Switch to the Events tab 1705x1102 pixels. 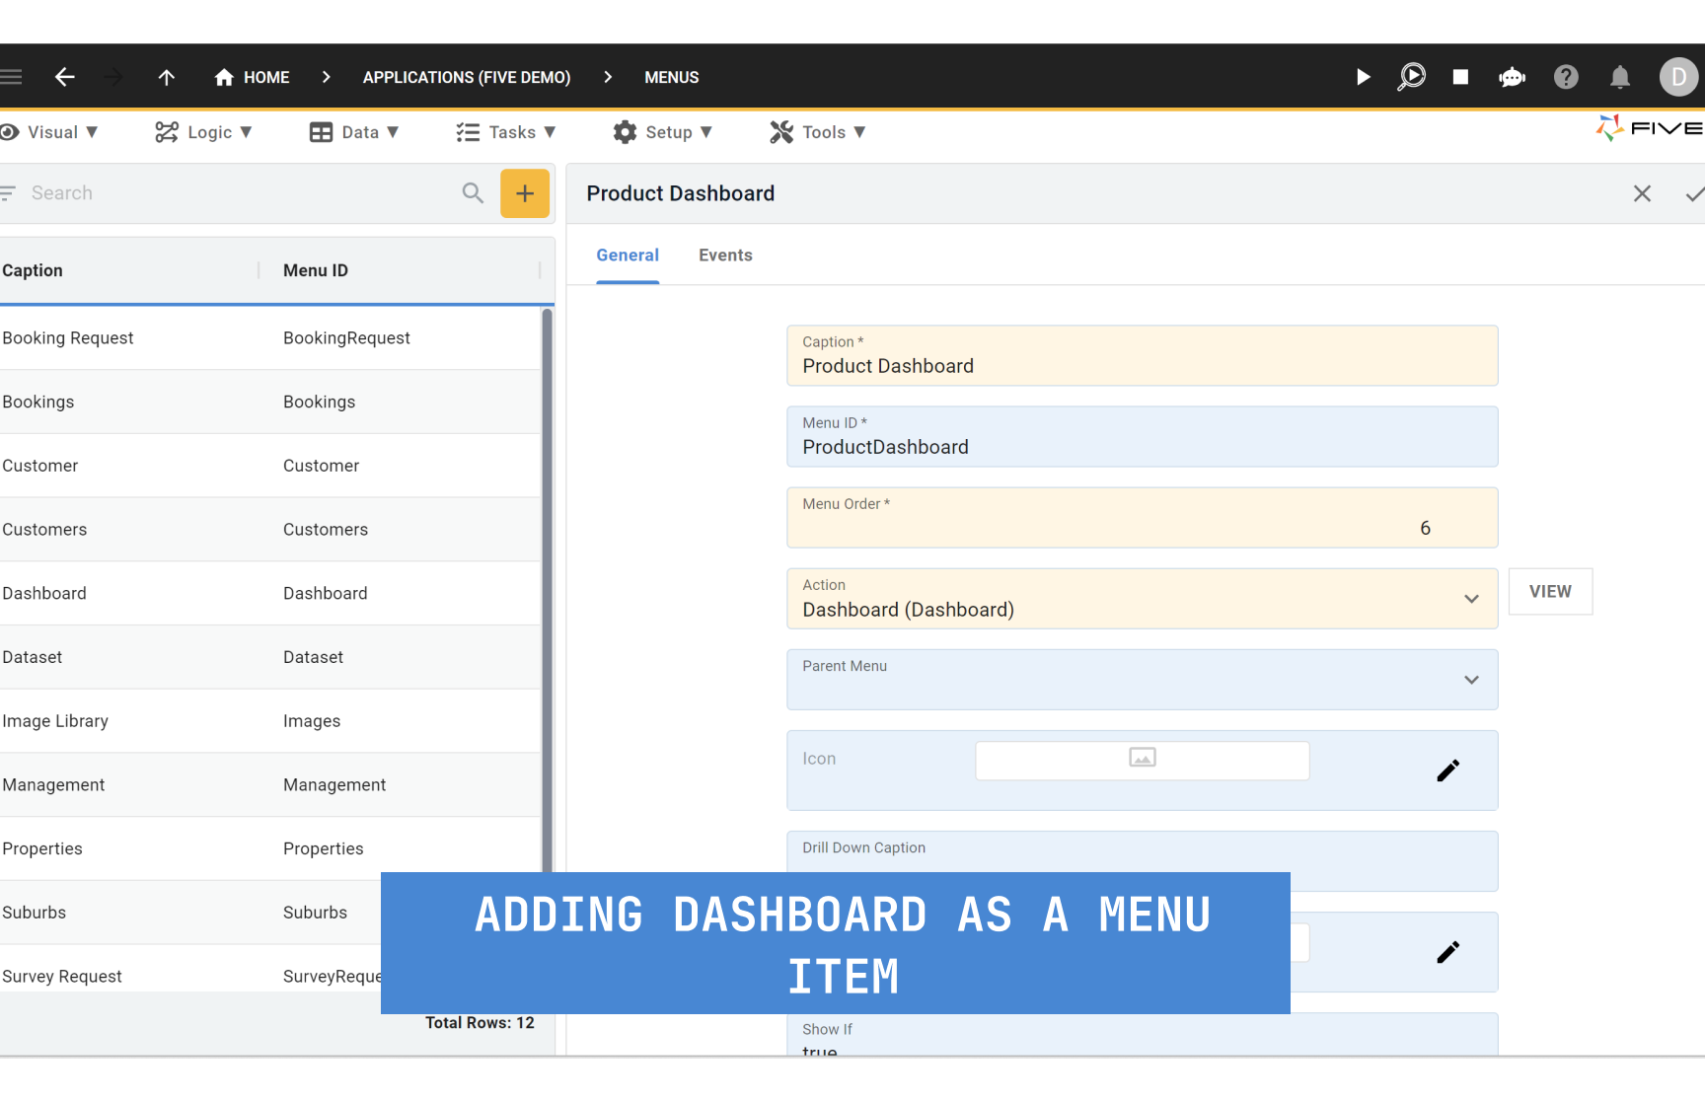point(724,255)
